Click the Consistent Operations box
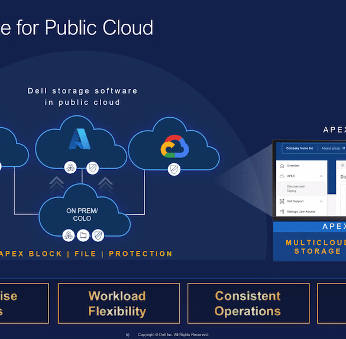The height and width of the screenshot is (339, 346). [x=248, y=304]
